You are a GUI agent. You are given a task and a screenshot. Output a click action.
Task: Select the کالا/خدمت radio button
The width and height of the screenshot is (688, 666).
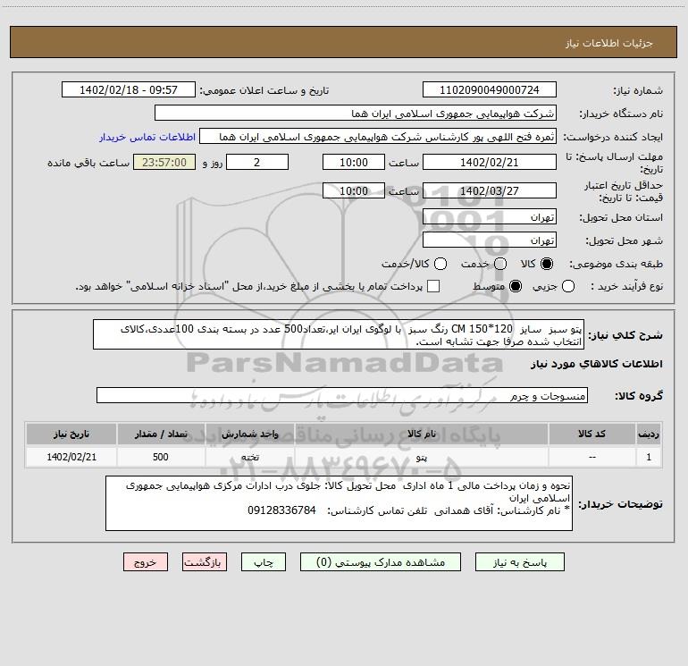440,264
